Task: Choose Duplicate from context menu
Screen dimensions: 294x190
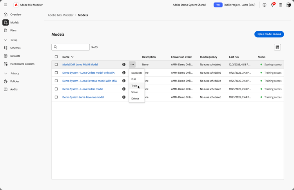Action: tap(137, 73)
